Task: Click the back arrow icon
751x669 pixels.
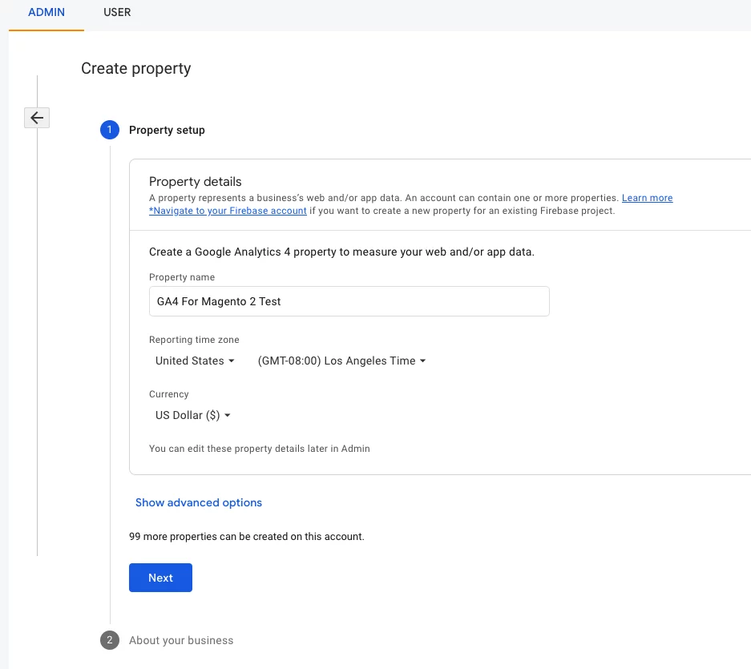Action: [36, 118]
